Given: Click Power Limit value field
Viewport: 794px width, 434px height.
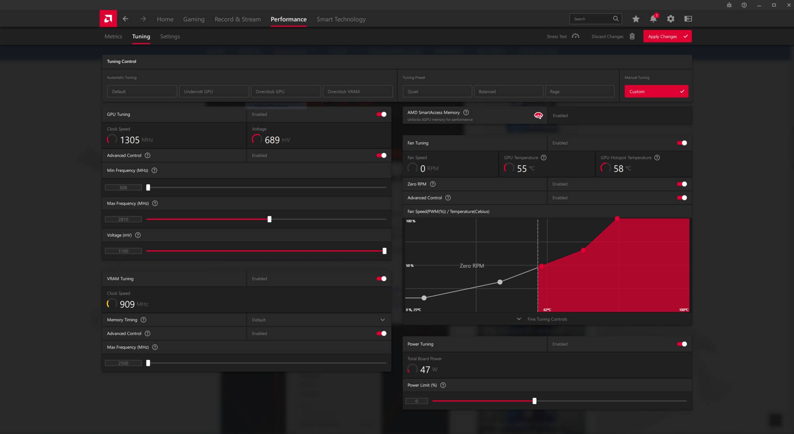Looking at the screenshot, I should tap(416, 401).
